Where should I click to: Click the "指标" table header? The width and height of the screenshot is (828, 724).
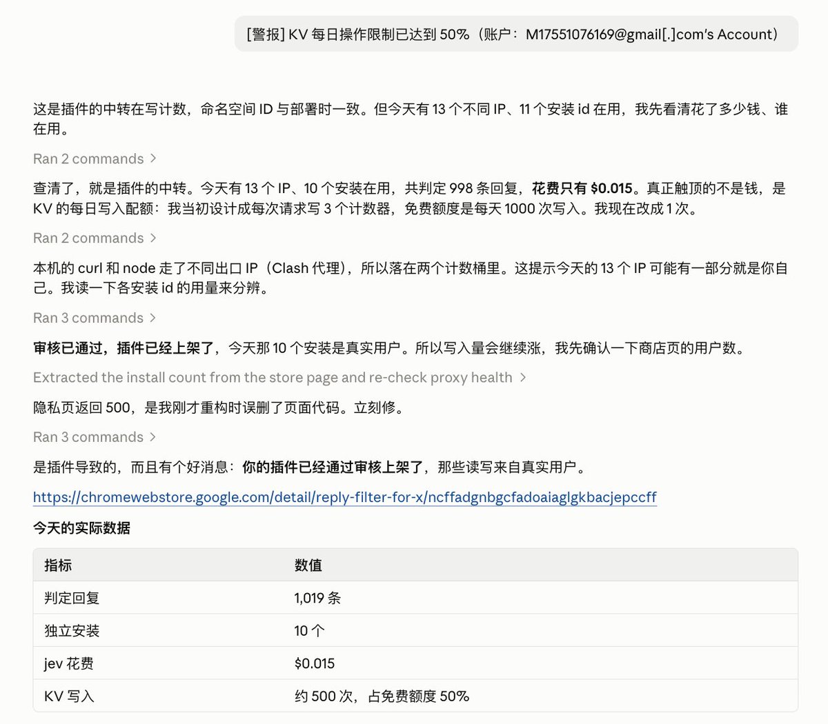pos(58,565)
